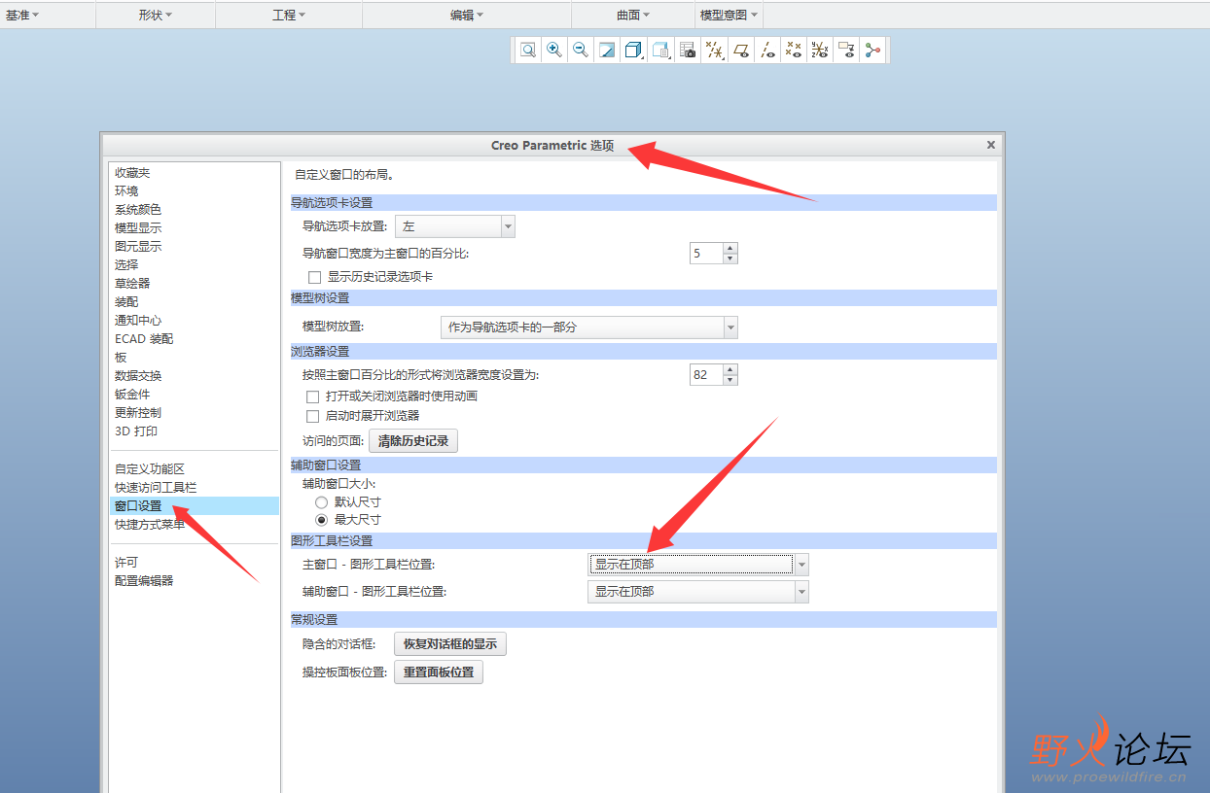The height and width of the screenshot is (793, 1210).
Task: Enable 显示历史记录选项卡 checkbox
Action: click(x=314, y=277)
